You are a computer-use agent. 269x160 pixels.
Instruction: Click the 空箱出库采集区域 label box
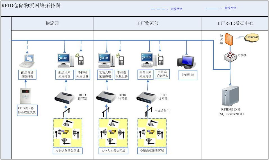pos(152,151)
